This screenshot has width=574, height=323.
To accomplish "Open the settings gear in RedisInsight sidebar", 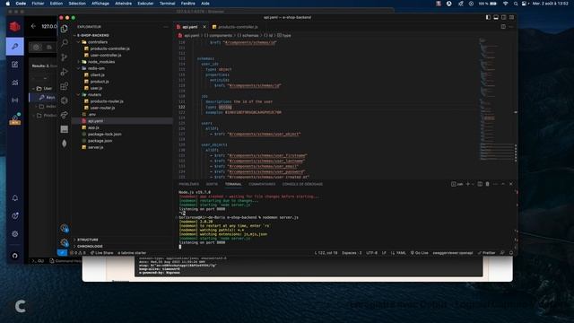I will coord(14,233).
